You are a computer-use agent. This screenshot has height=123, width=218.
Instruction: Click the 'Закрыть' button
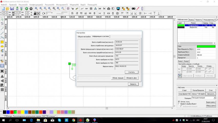(133, 84)
